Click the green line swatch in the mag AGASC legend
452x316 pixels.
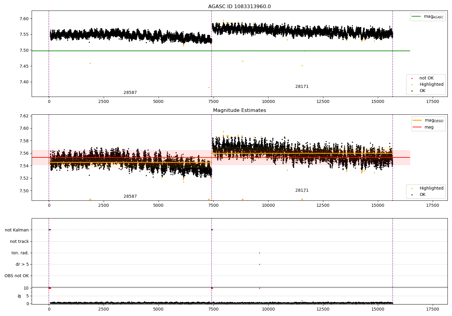pos(416,17)
